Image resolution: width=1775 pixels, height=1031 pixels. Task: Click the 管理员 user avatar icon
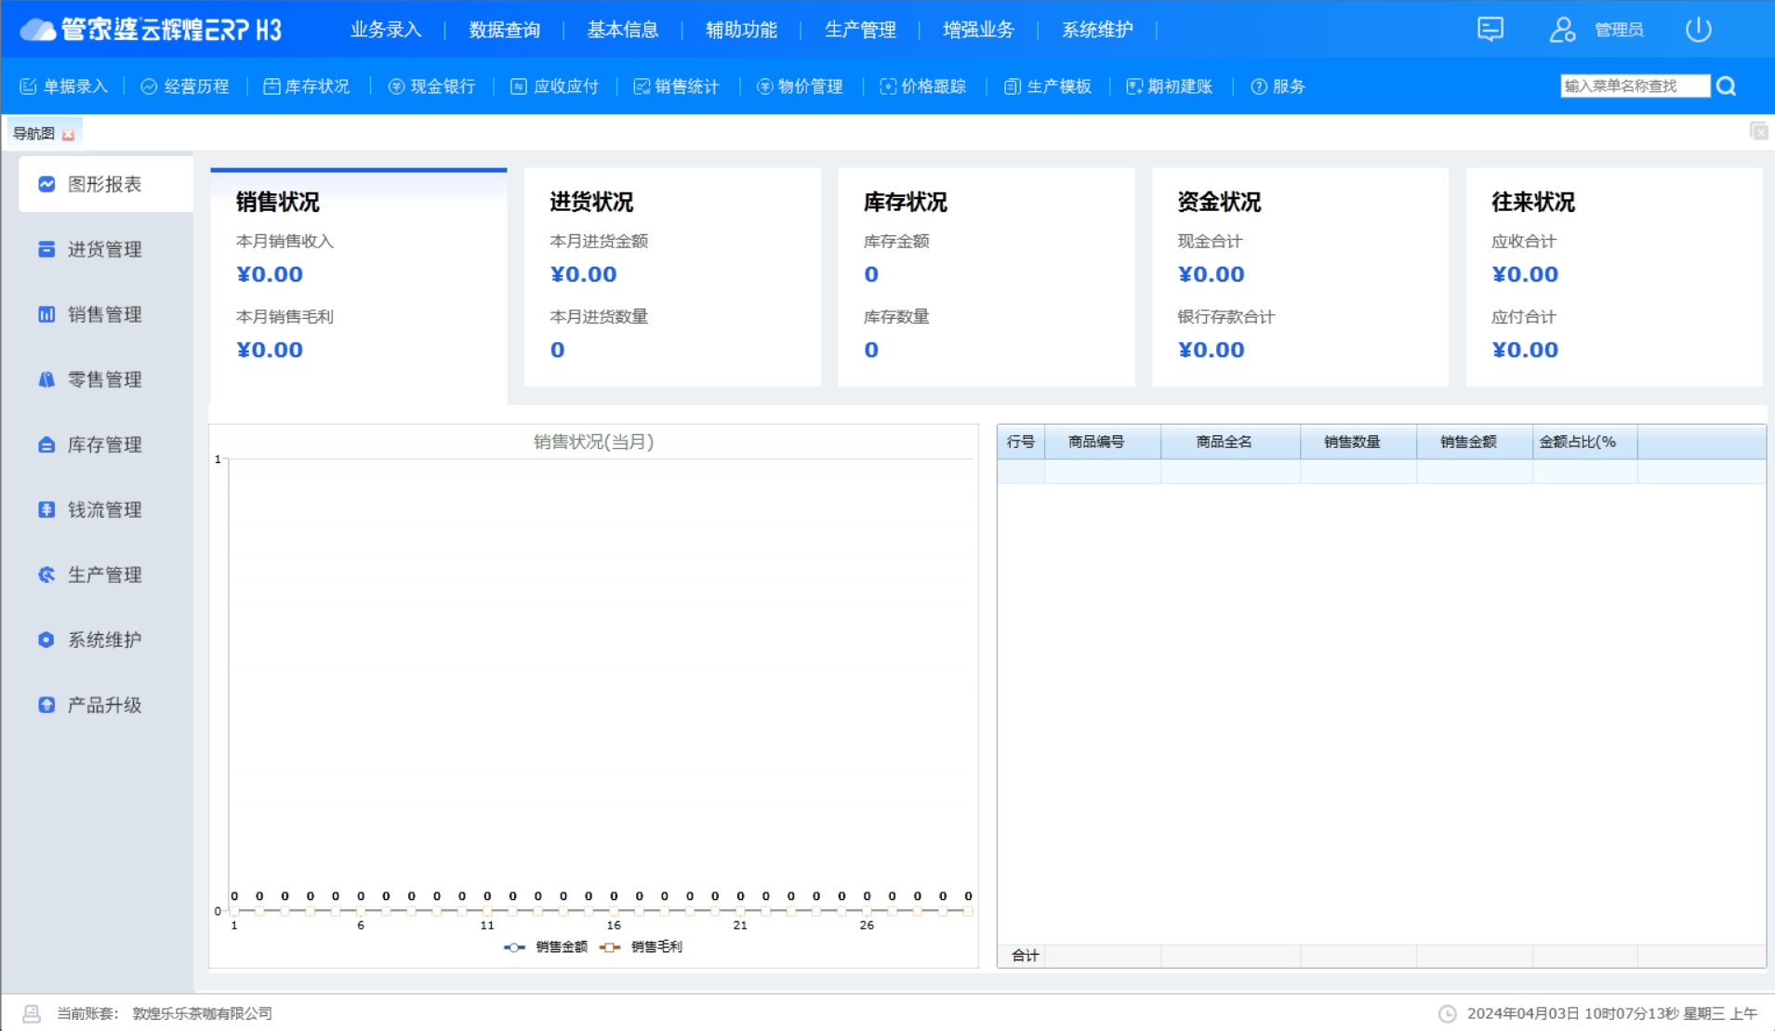[1562, 30]
